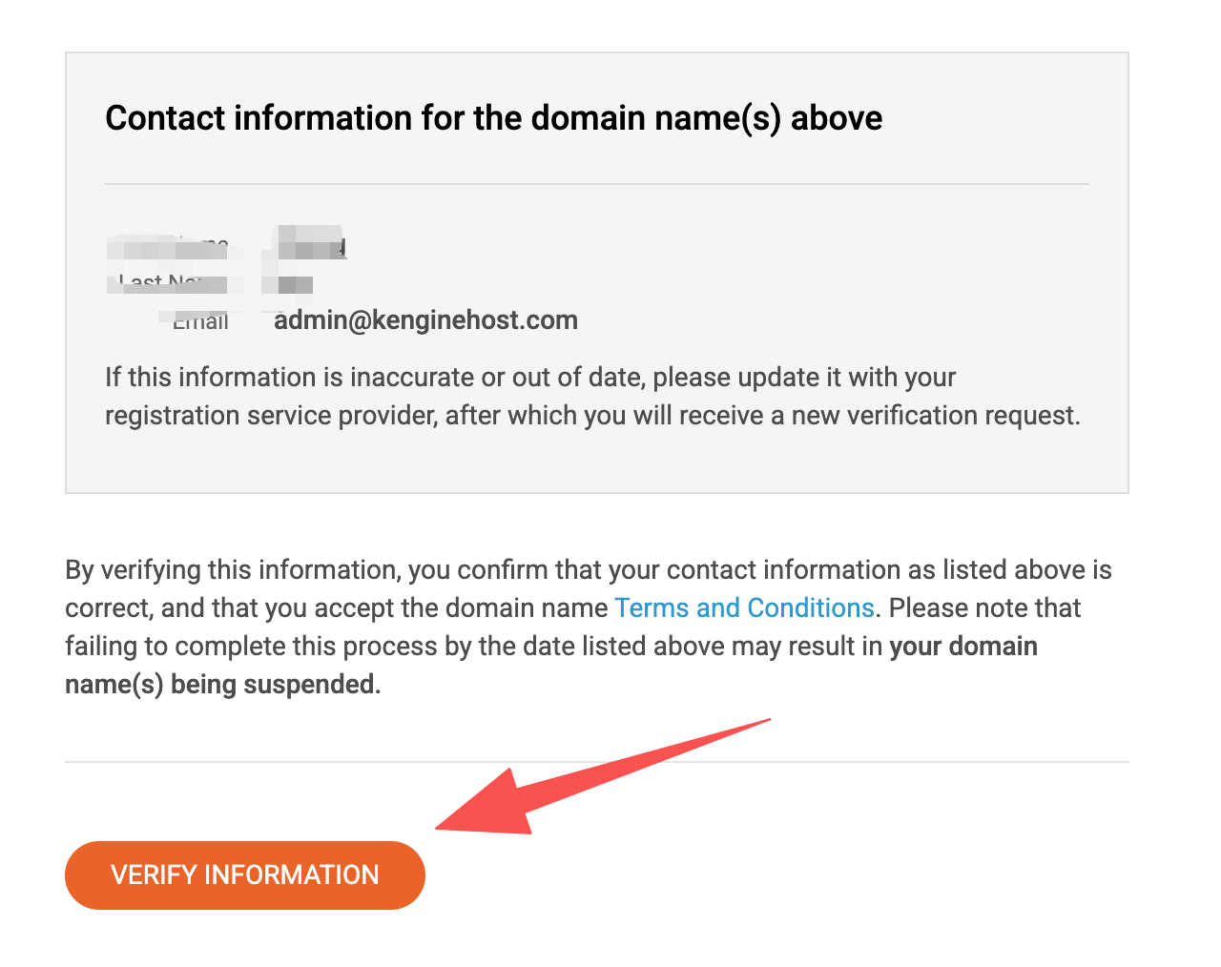Viewport: 1221px width, 967px height.
Task: Click the blurred first name value
Action: point(309,244)
